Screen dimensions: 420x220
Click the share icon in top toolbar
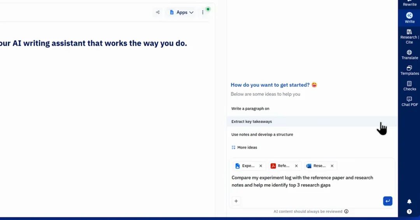click(157, 12)
